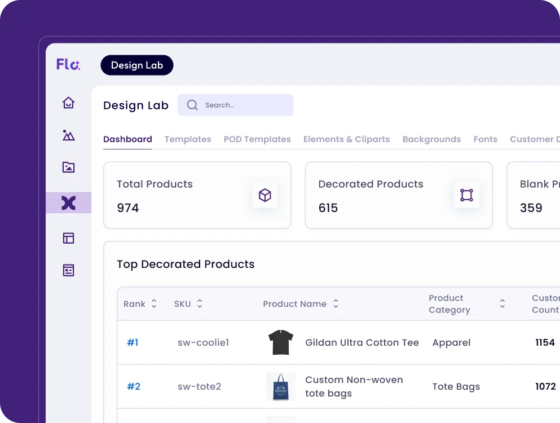The width and height of the screenshot is (560, 423).
Task: Sort table by Rank arrows
Action: click(x=154, y=303)
